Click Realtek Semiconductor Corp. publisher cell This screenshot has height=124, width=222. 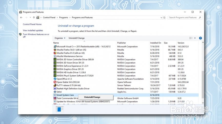pos(130,89)
